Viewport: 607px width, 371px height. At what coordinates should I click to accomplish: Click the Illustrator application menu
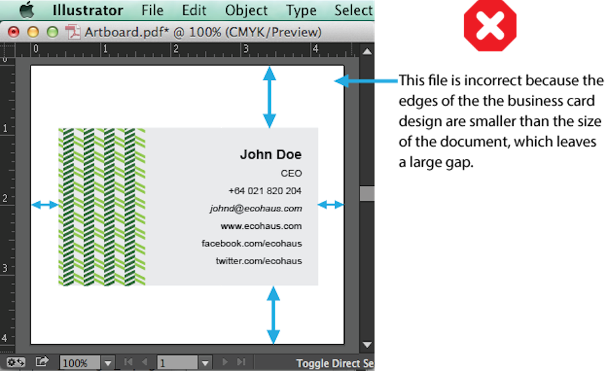coord(87,10)
